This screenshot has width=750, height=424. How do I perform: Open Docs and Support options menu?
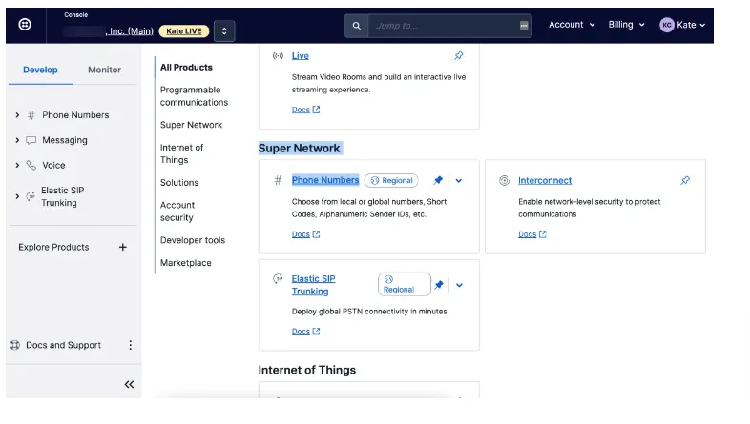[x=131, y=345]
